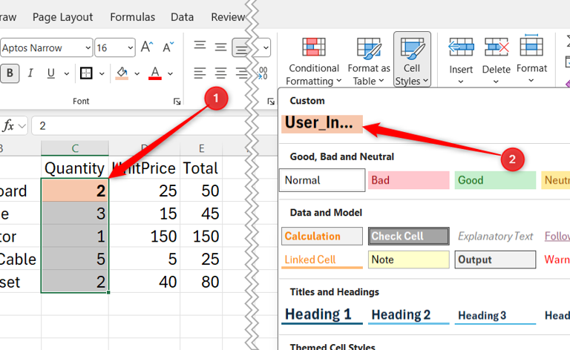Select the cell containing 150 in UnitPrice

(x=144, y=237)
